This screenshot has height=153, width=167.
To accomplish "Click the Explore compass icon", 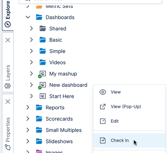I will click(8, 24).
